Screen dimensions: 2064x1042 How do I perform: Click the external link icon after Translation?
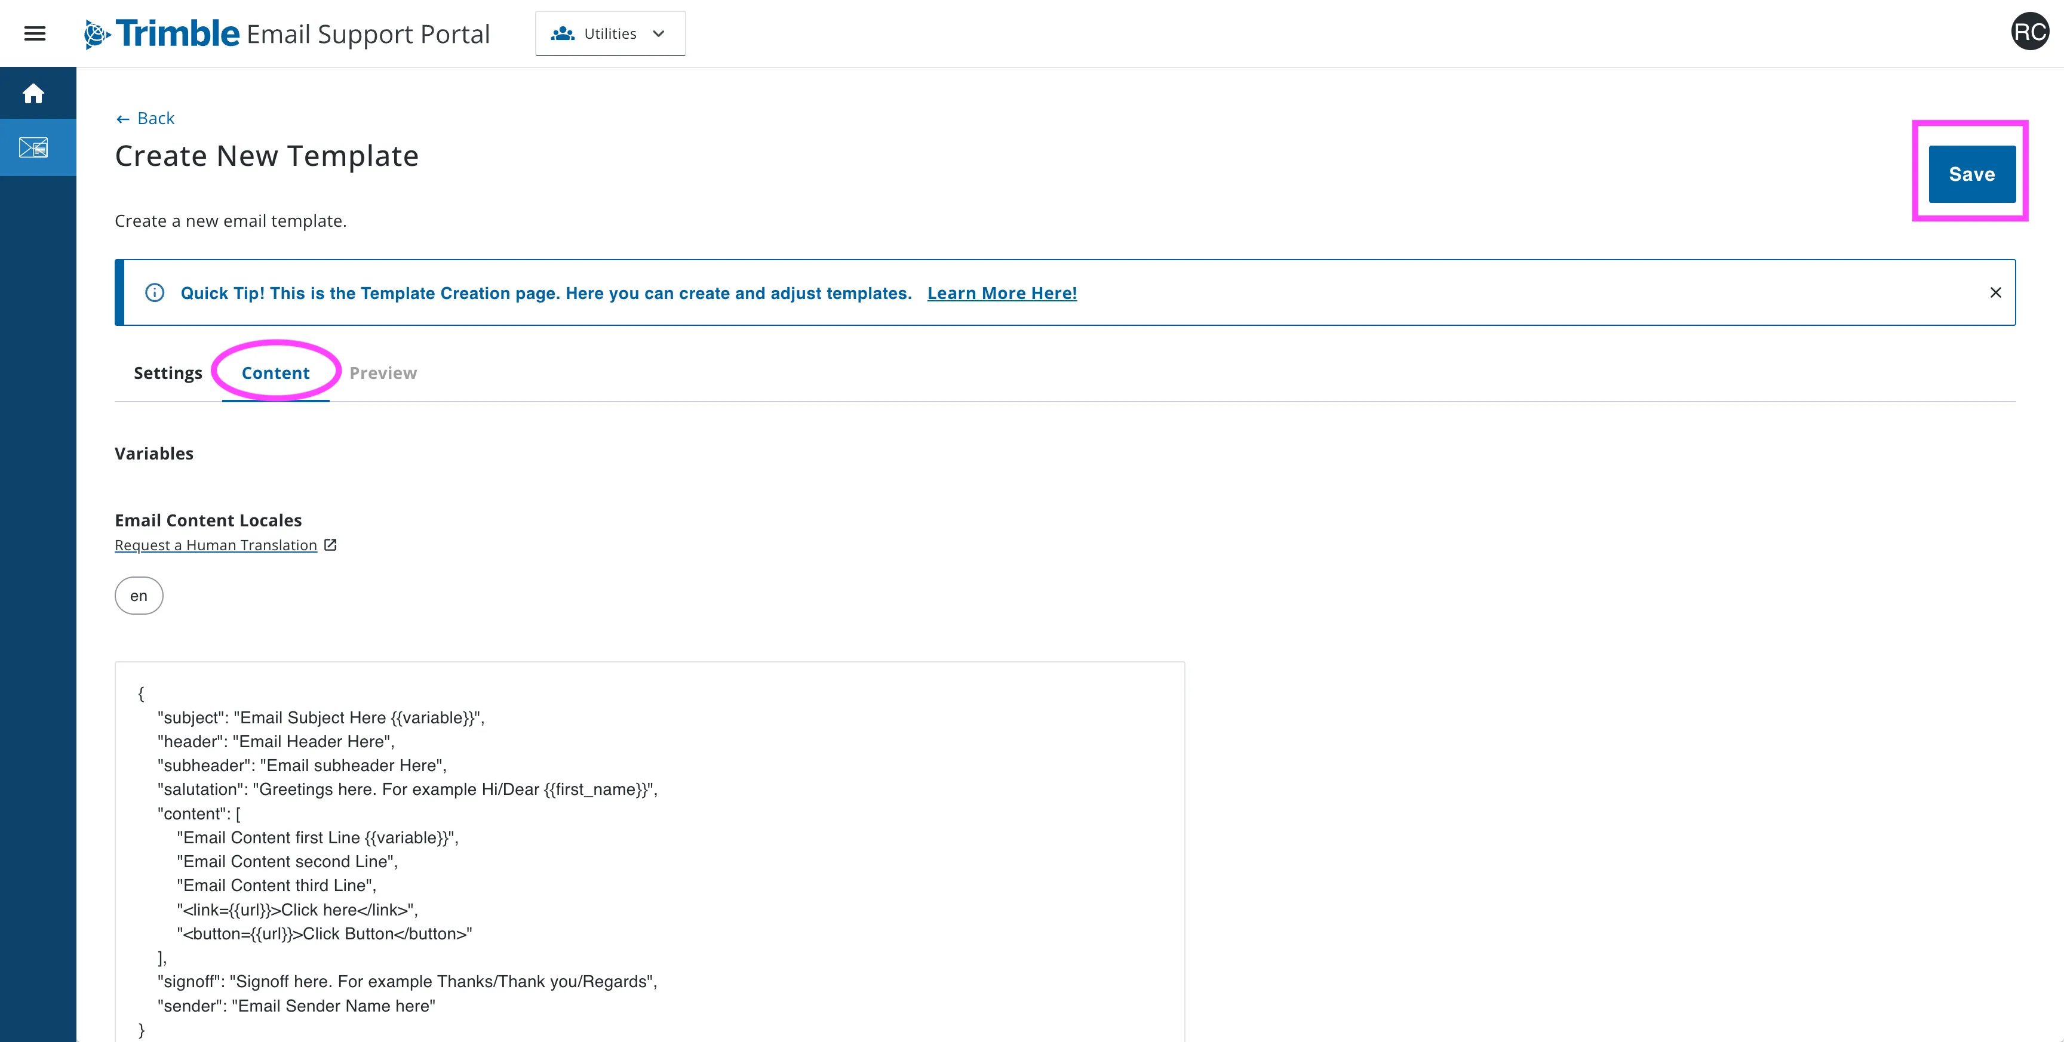point(330,545)
